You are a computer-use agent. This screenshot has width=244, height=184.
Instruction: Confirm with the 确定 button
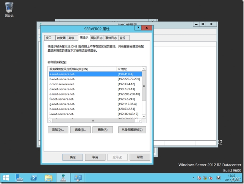[x=73, y=157]
